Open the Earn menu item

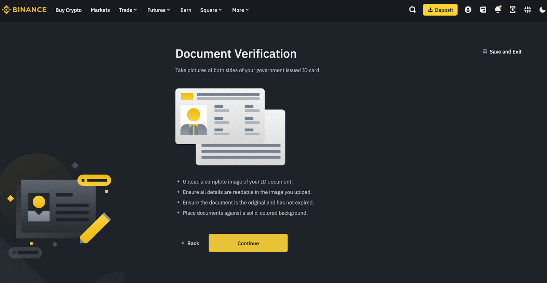(x=186, y=10)
